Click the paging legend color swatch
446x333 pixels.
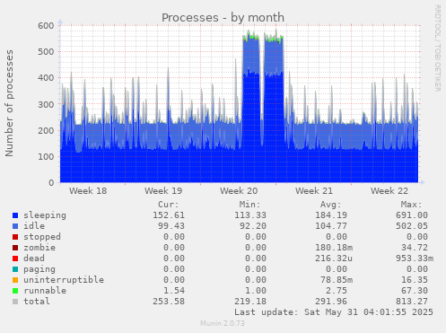click(15, 269)
